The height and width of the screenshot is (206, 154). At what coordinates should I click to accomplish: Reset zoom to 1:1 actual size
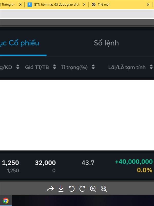point(104,189)
